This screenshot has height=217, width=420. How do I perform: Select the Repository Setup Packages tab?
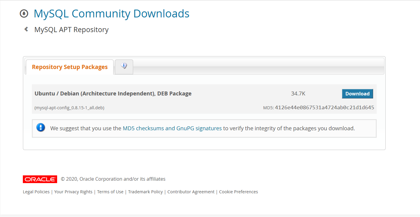[70, 67]
